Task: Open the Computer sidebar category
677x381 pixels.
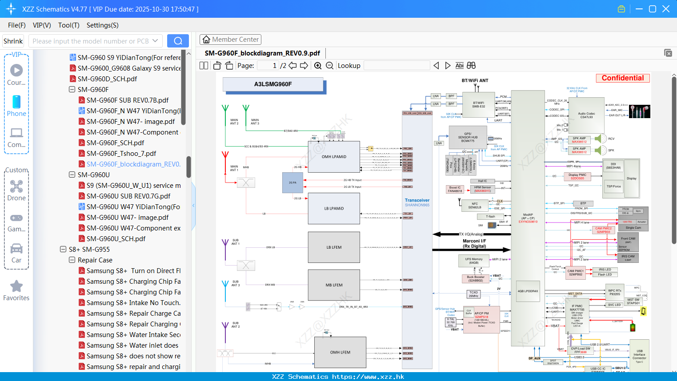Action: [x=16, y=137]
